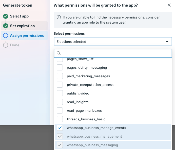Screen dimensions: 175x150
Task: Click the 'Select permissions' field label
Action: point(69,33)
